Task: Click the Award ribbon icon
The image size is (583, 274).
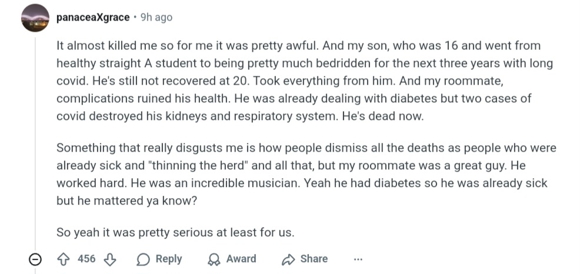Action: point(215,259)
